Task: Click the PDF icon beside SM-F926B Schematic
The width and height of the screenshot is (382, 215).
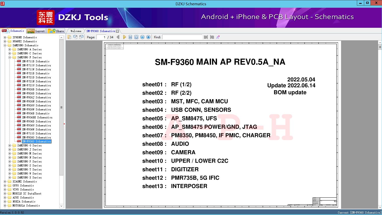Action: [19, 89]
